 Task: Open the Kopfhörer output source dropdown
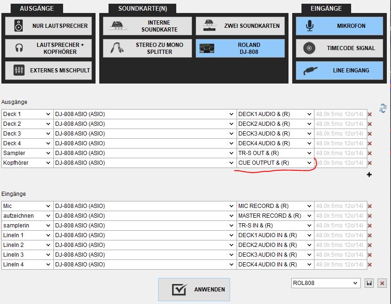click(x=27, y=163)
